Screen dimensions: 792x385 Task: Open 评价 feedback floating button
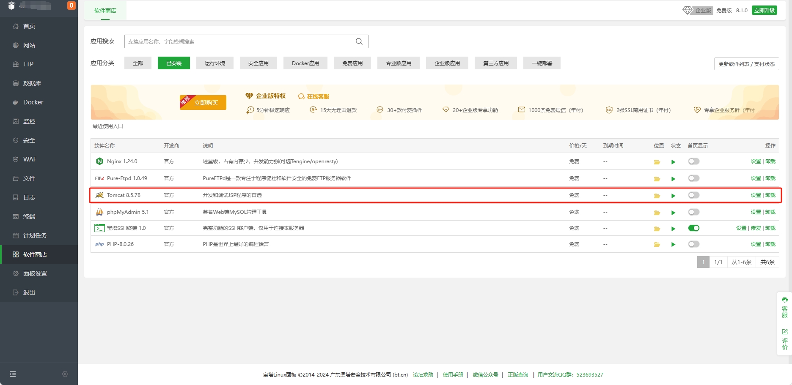tap(785, 339)
